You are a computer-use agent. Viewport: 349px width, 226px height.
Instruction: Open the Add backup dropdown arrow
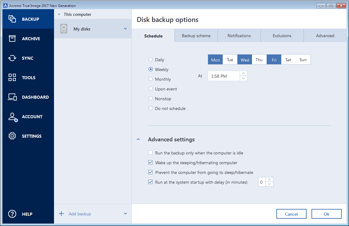[125, 214]
